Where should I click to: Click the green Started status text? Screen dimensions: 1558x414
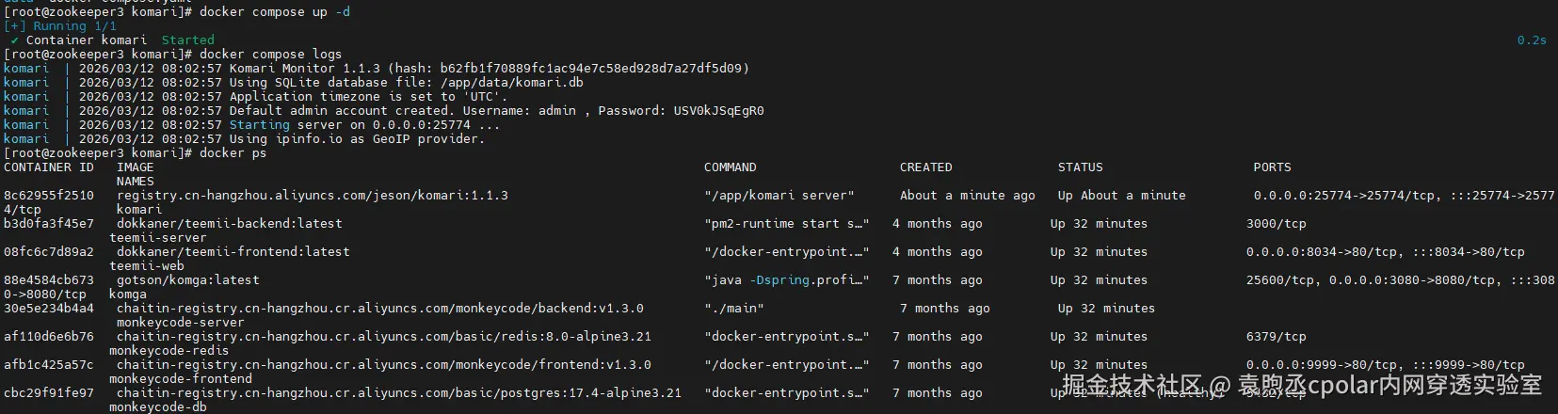187,40
